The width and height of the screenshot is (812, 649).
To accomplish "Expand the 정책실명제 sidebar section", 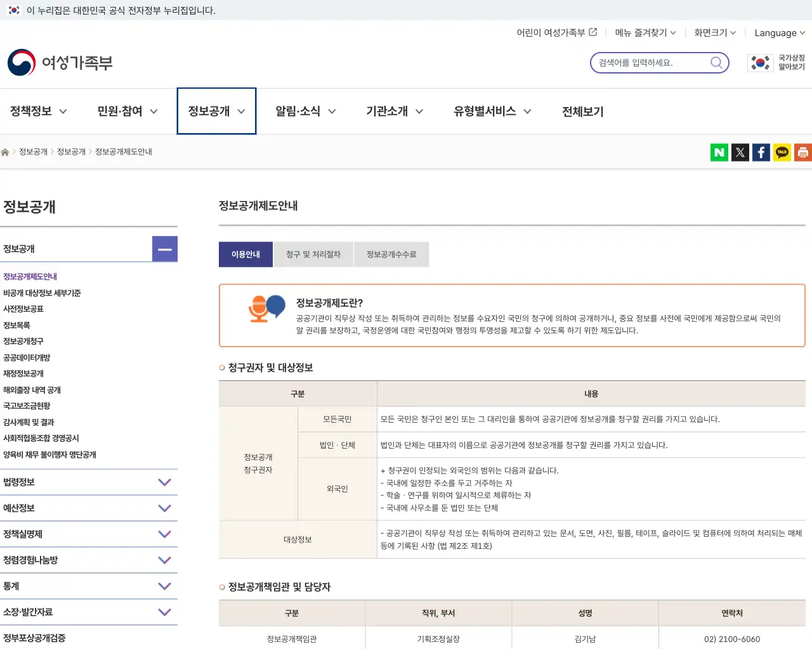I will pos(164,534).
